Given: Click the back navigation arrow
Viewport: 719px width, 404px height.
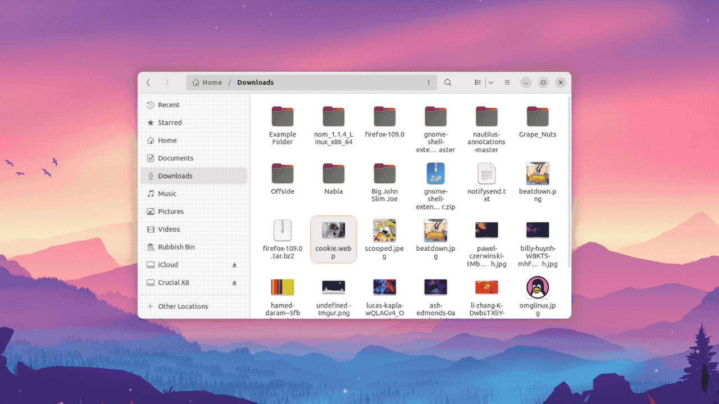Looking at the screenshot, I should pos(148,82).
